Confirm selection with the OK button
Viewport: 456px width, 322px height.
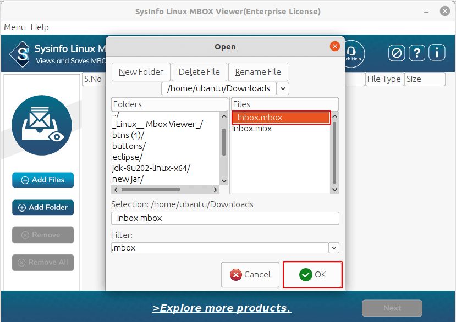(x=312, y=275)
